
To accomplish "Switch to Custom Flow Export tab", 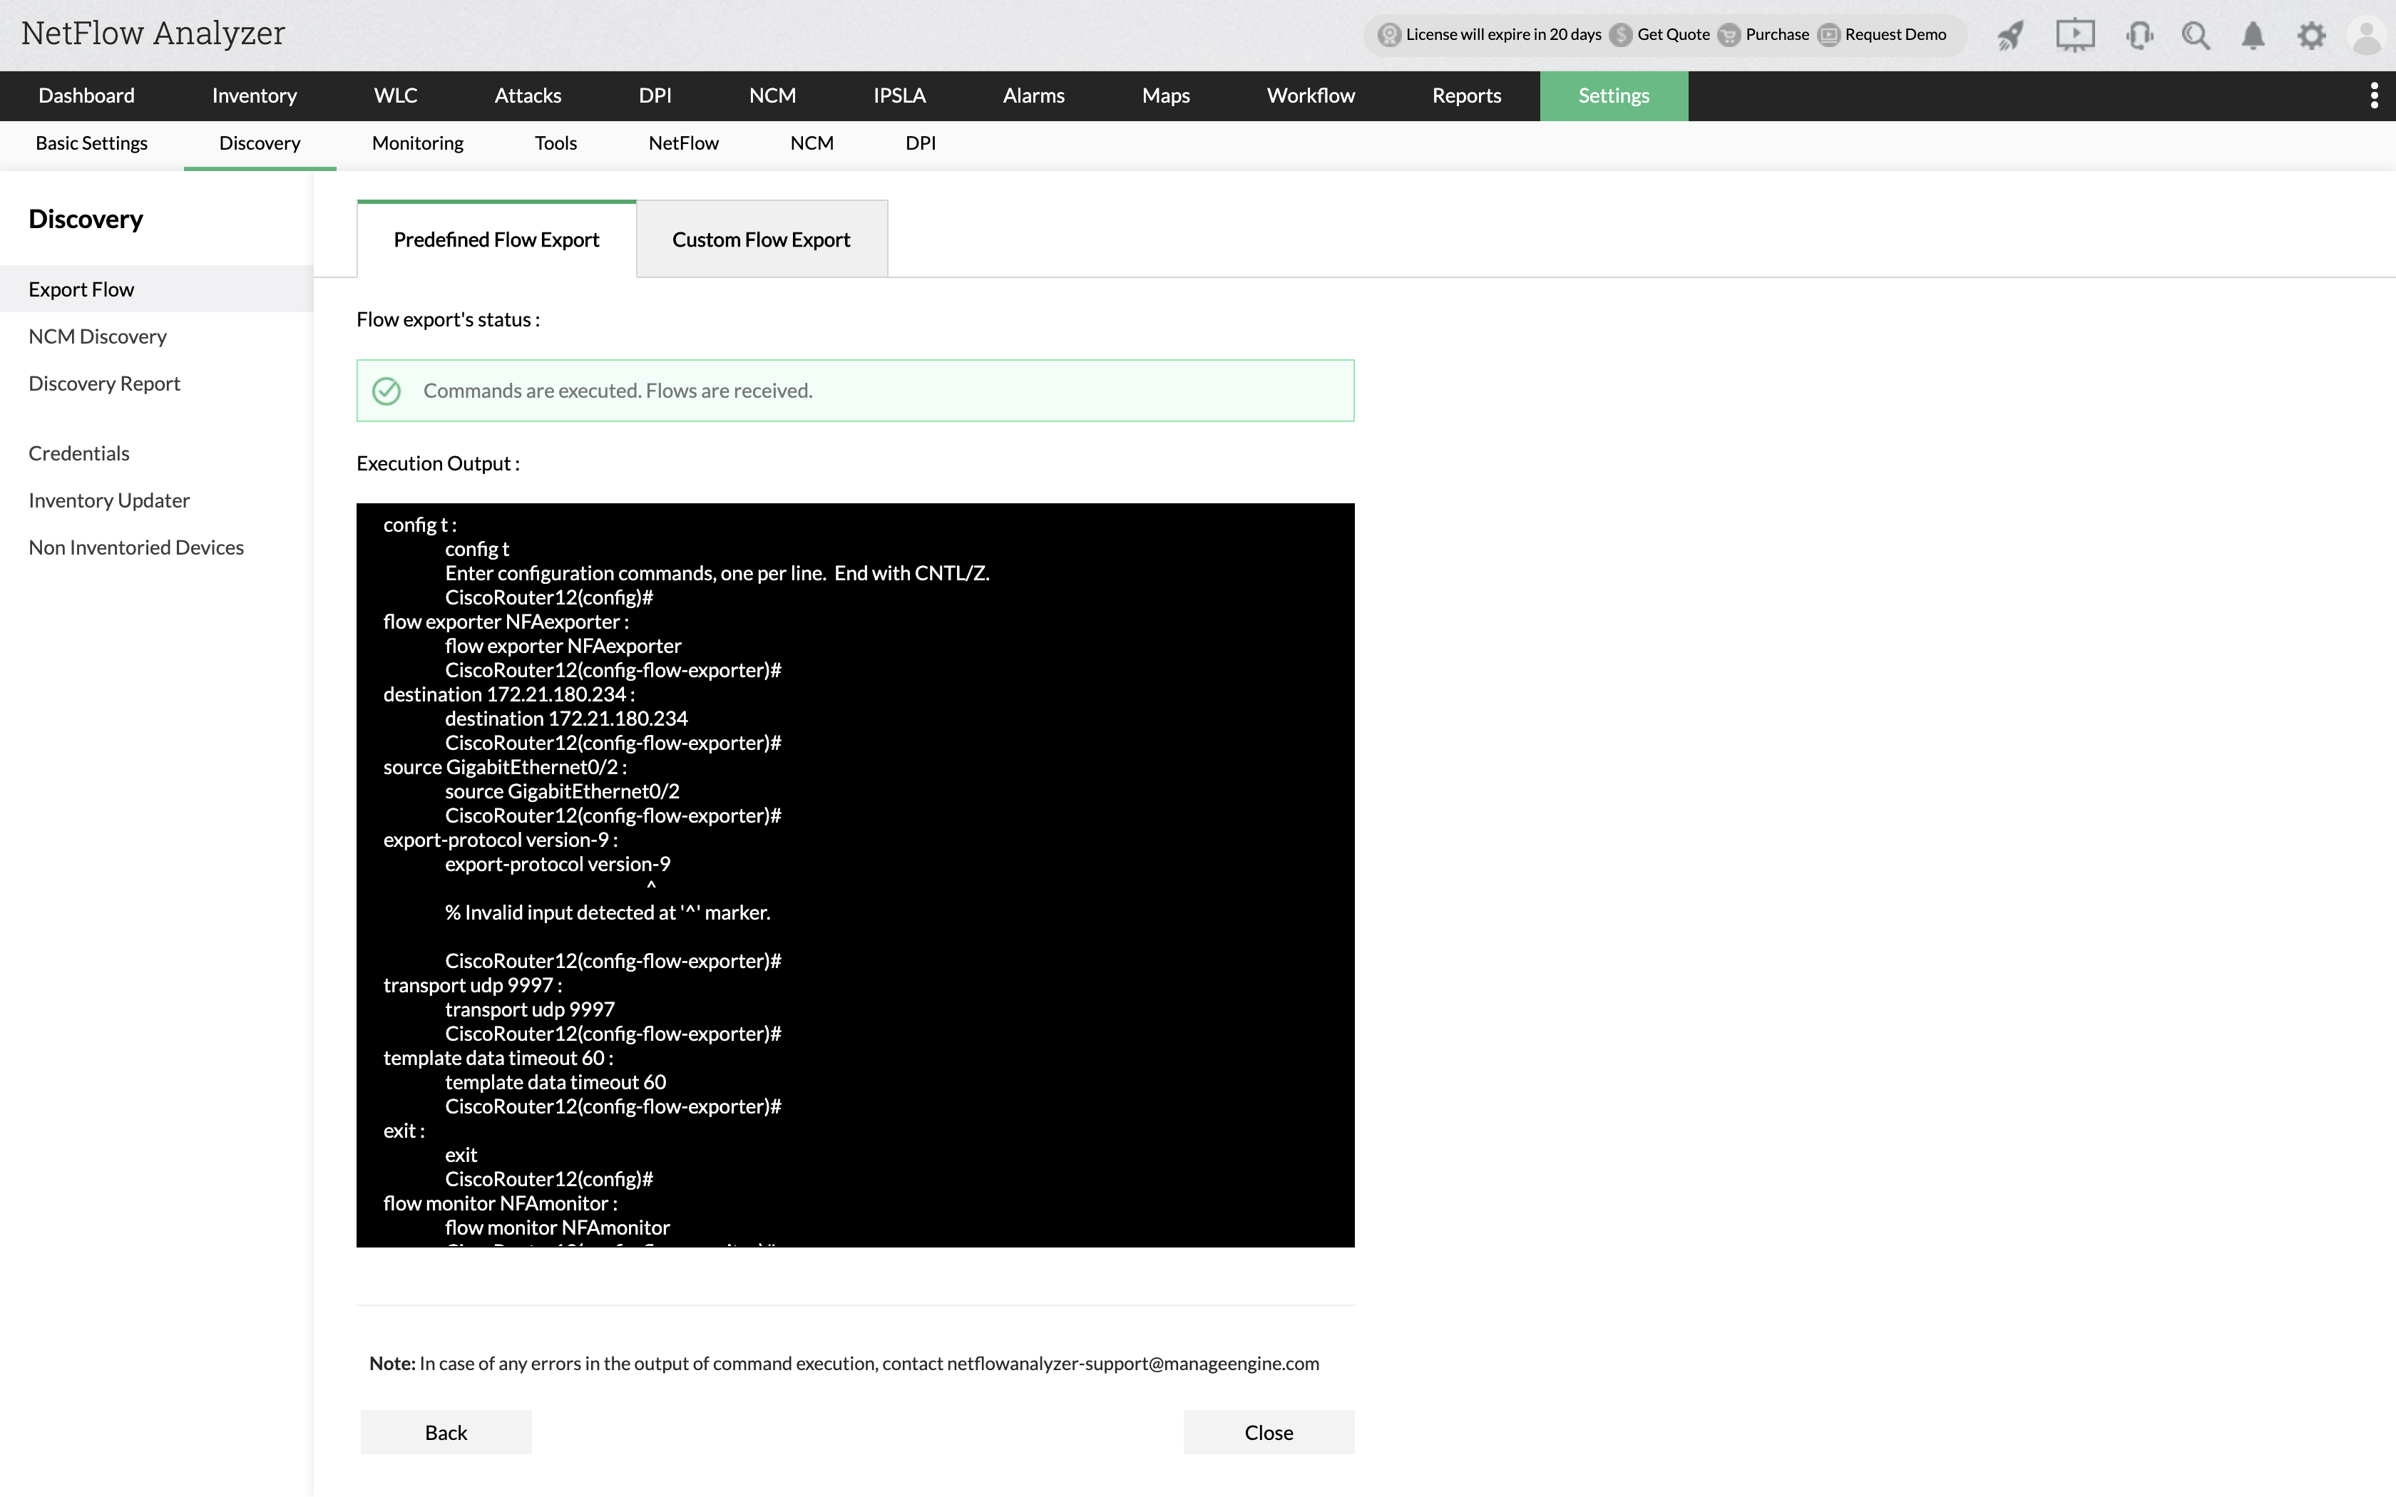I will point(760,240).
